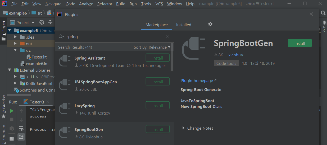Open Search Everywhere magnifier icon
The image size is (327, 145).
click(x=323, y=13)
